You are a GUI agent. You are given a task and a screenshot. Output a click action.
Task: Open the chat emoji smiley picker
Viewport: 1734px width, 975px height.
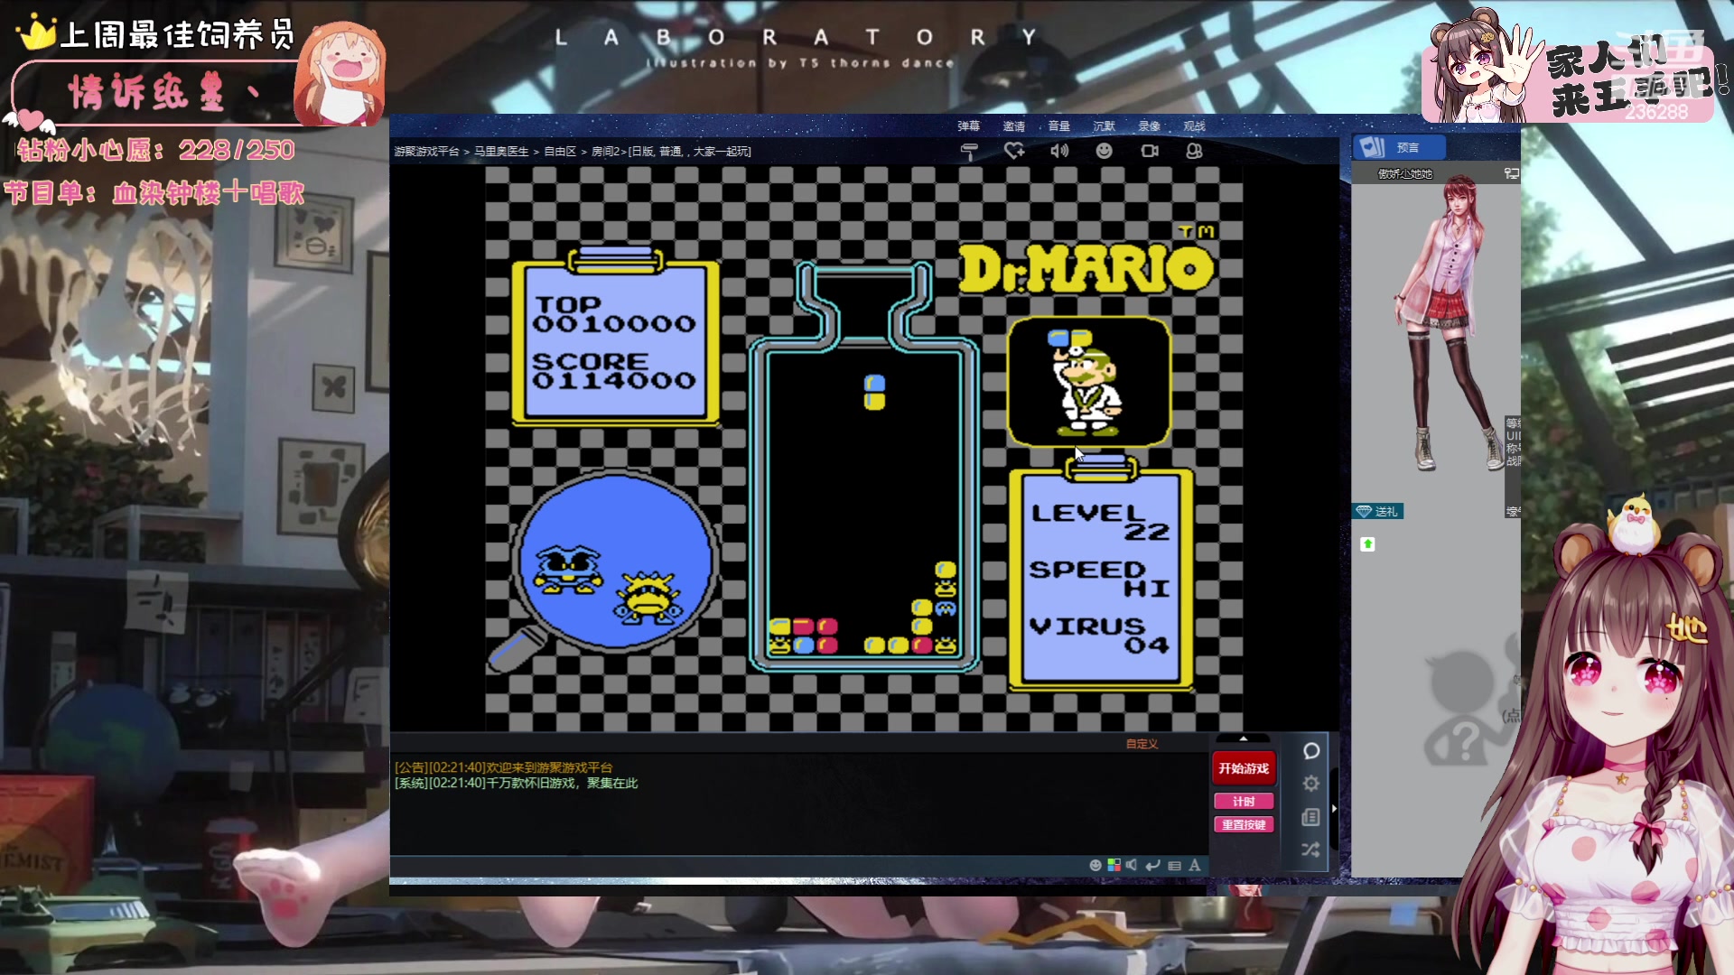pyautogui.click(x=1095, y=865)
